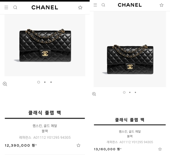The width and height of the screenshot is (170, 155).
Task: Favorite the 12,390,000 원 bag via star
Action: click(78, 145)
